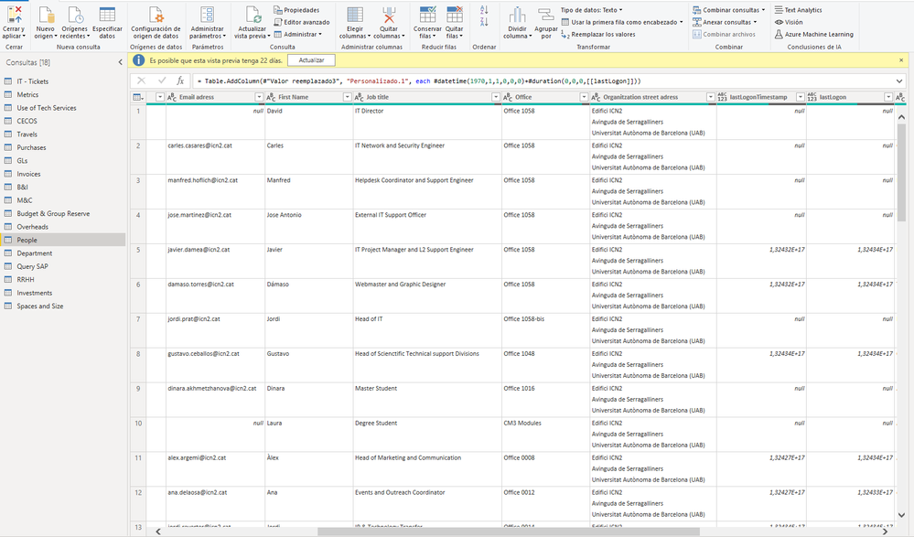Open Orígenes recientes icon
The height and width of the screenshot is (537, 914).
click(x=75, y=16)
